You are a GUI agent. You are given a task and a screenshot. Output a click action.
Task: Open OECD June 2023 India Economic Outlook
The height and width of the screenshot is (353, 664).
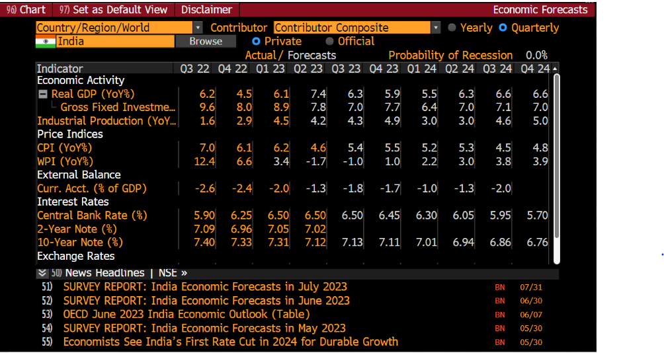pos(187,315)
